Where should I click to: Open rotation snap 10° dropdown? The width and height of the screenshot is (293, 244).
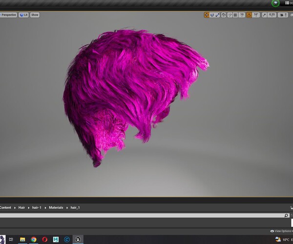[256, 15]
